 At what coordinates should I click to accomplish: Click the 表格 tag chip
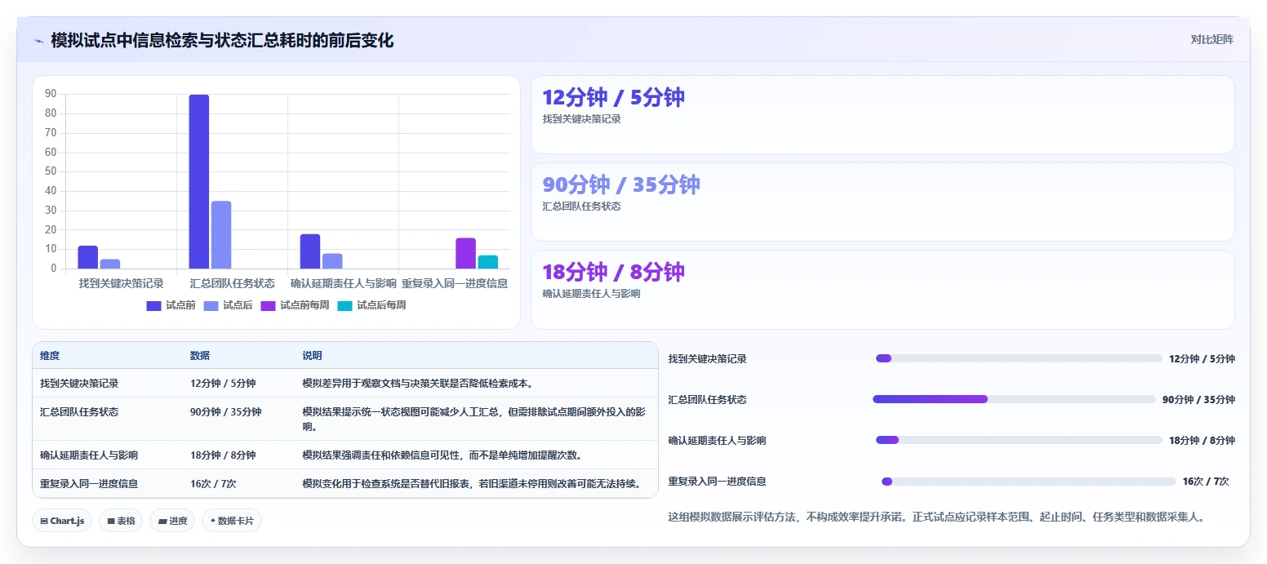(121, 521)
